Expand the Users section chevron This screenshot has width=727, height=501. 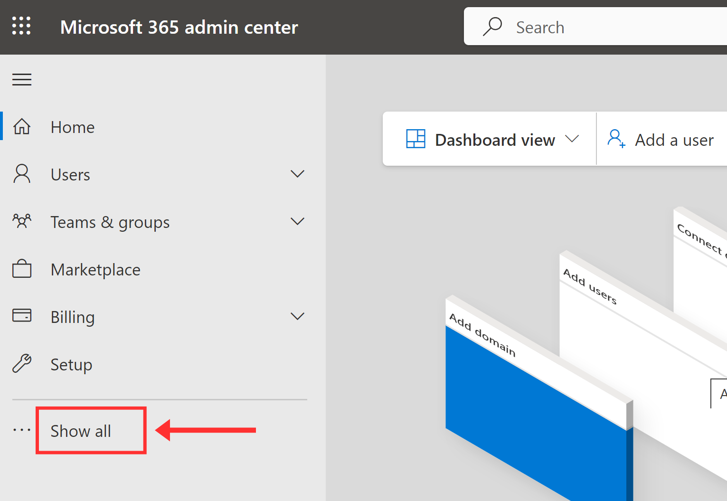pos(297,174)
